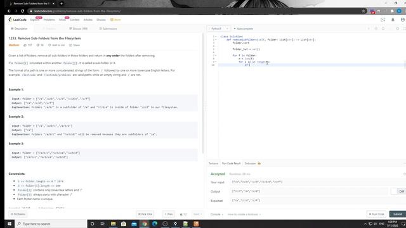Open the Windows Start menu
This screenshot has width=406, height=228.
(10, 224)
